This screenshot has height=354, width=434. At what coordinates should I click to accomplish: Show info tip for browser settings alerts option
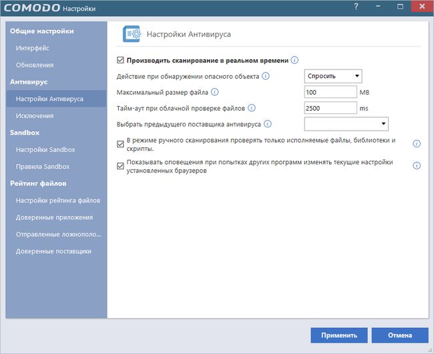tap(417, 165)
